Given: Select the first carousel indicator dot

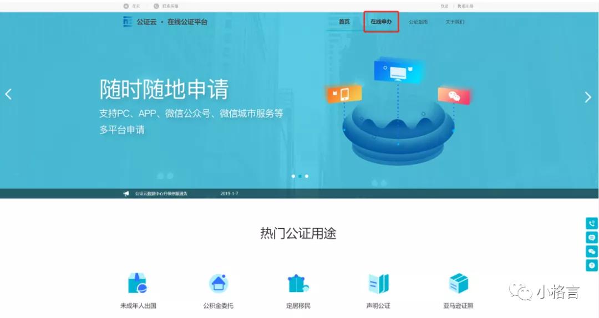Looking at the screenshot, I should pyautogui.click(x=293, y=176).
